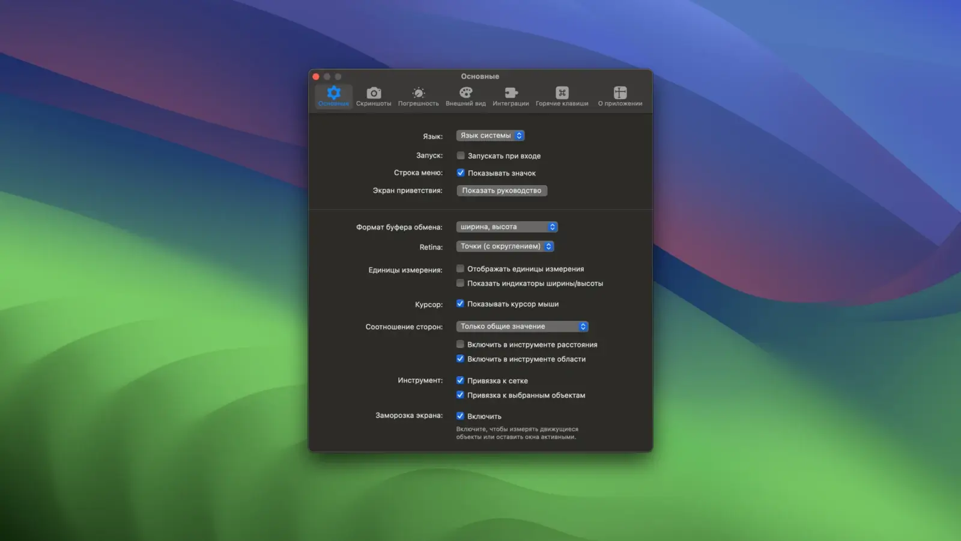Open the Скриншоты camera icon tab

(x=374, y=93)
